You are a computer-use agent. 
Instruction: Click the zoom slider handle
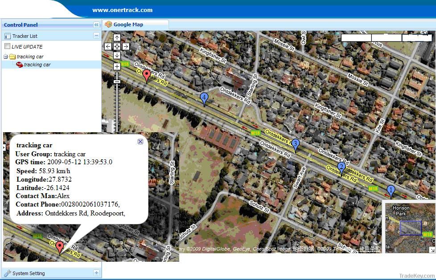pyautogui.click(x=117, y=82)
